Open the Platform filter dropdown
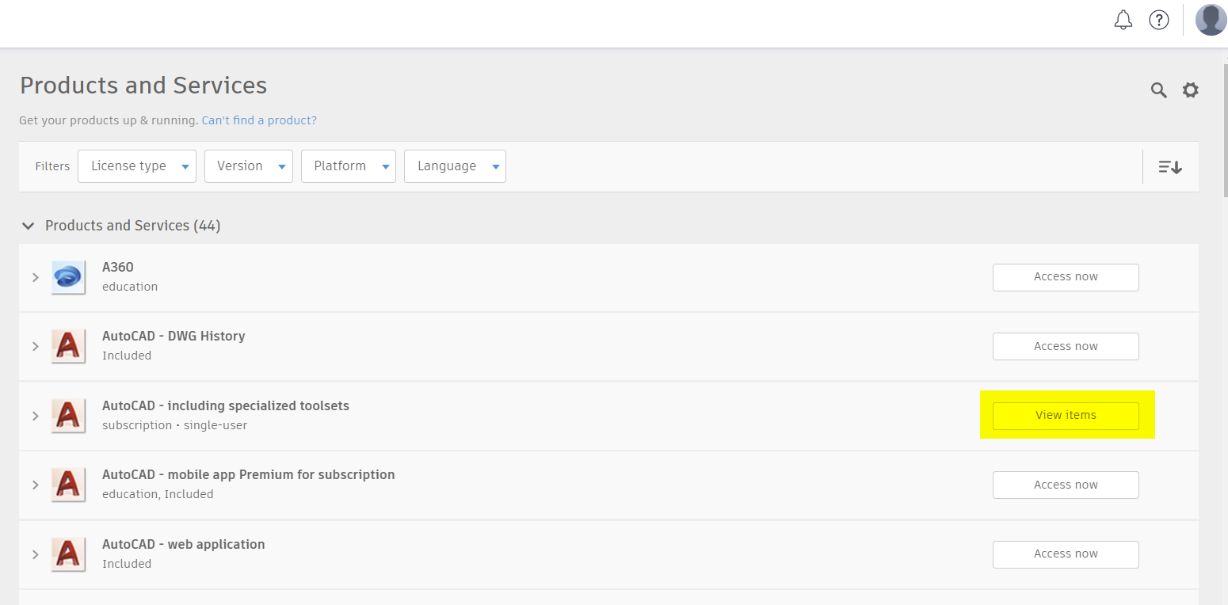Viewport: 1228px width, 605px height. [x=349, y=166]
